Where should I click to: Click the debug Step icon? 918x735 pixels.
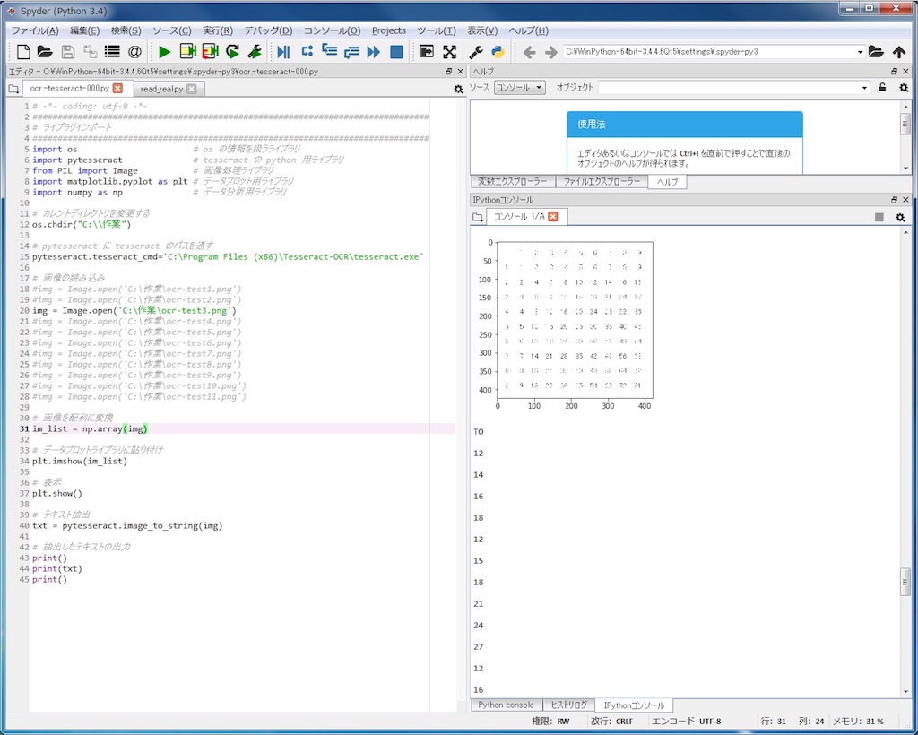307,52
